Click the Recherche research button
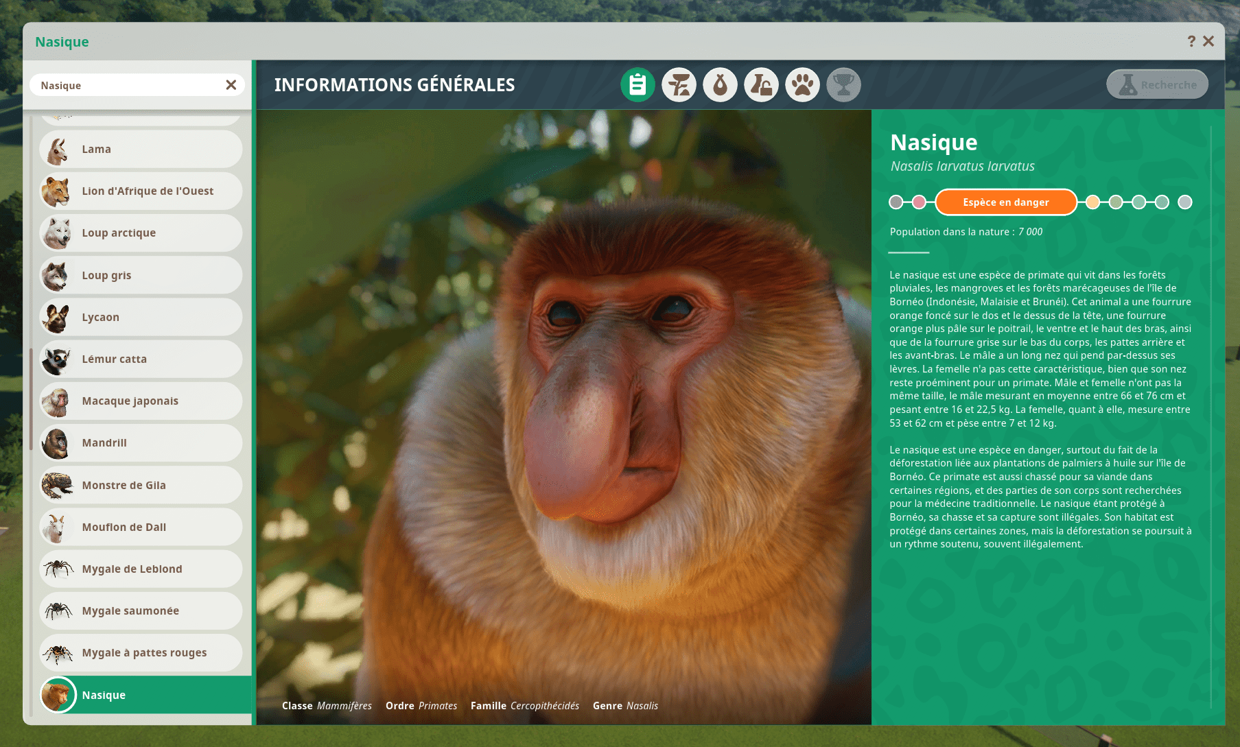 click(1157, 85)
